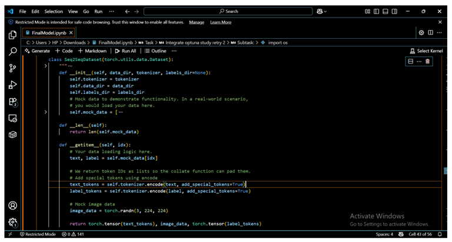Open the Search view in activity bar

pyautogui.click(x=12, y=52)
